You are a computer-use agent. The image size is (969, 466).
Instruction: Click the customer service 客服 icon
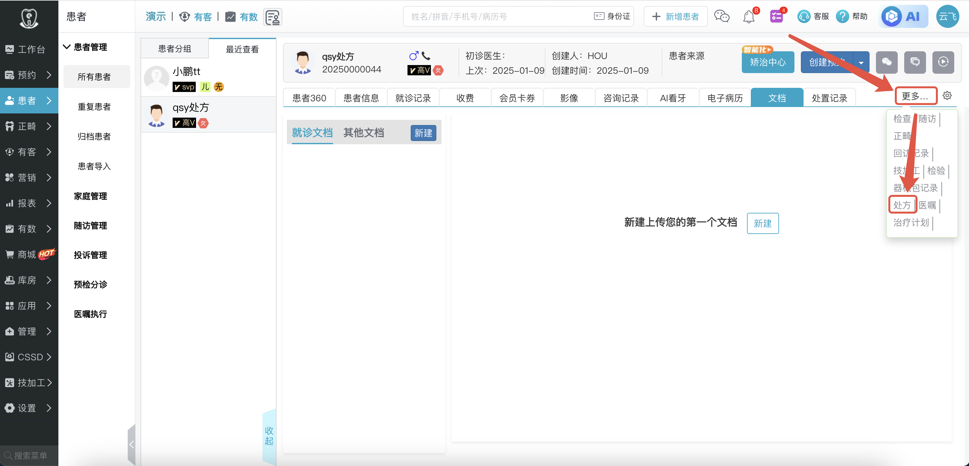tap(803, 17)
